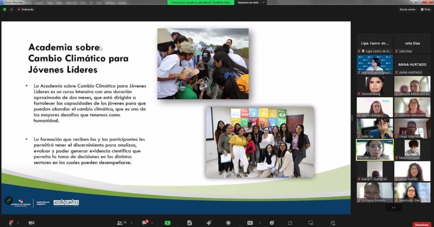Start video with the camera icon
This screenshot has width=434, height=227.
[x=31, y=223]
